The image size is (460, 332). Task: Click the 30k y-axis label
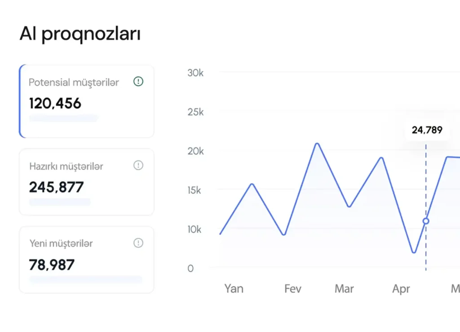click(195, 73)
